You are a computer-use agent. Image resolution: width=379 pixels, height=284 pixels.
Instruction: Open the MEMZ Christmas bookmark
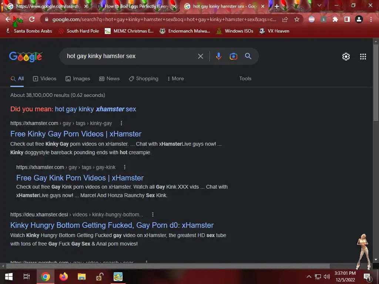tap(129, 31)
